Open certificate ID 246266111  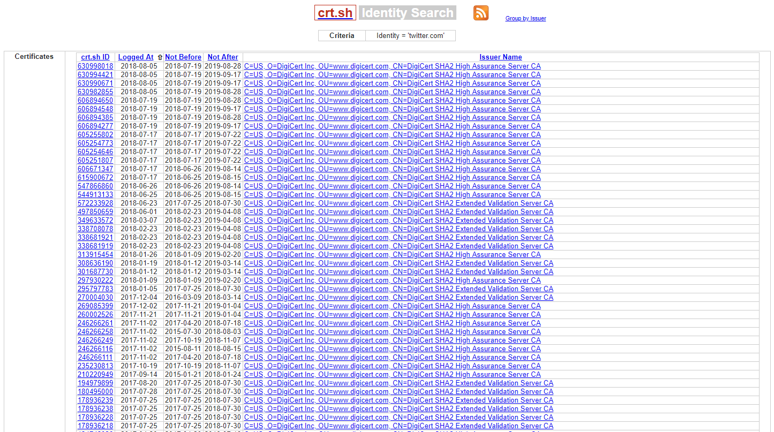[95, 358]
